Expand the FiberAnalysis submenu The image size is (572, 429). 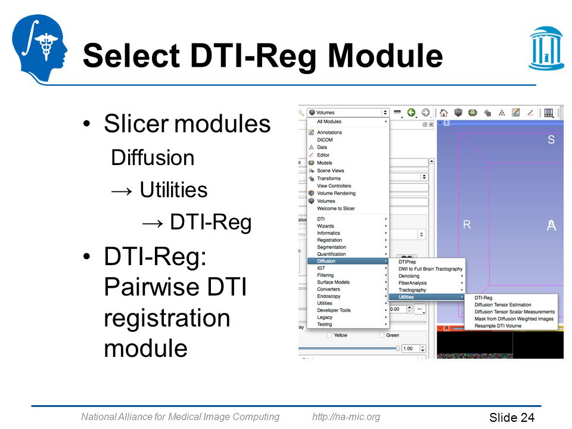point(427,283)
